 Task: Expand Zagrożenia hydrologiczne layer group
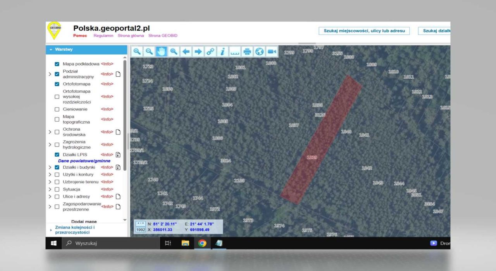tap(50, 145)
